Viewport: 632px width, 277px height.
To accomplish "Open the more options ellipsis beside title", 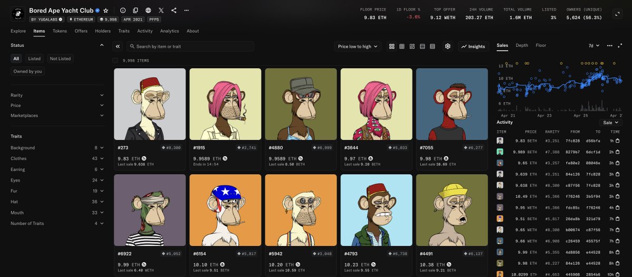I will pyautogui.click(x=186, y=10).
